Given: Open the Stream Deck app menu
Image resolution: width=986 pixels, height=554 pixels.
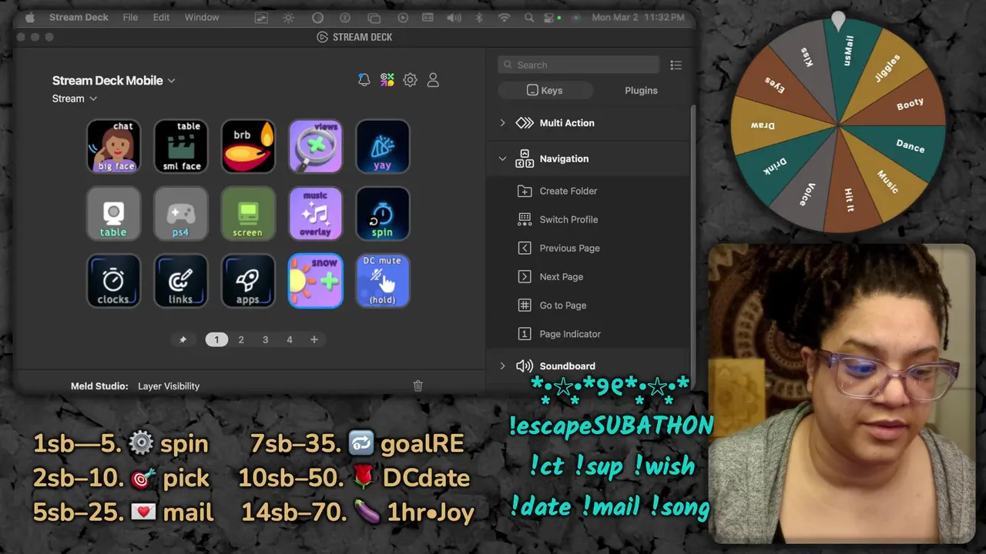Looking at the screenshot, I should pos(79,17).
